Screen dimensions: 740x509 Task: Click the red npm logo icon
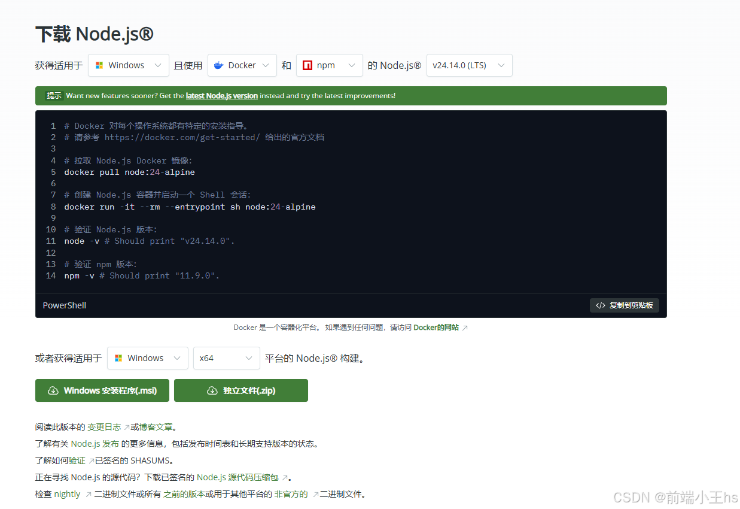(307, 65)
